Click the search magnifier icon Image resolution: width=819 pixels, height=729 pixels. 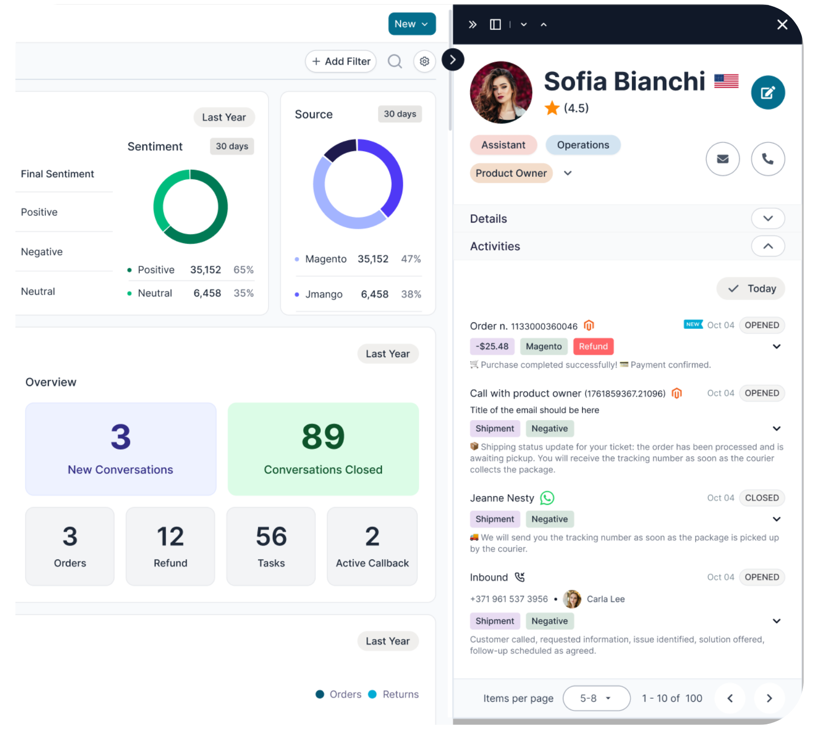coord(395,62)
